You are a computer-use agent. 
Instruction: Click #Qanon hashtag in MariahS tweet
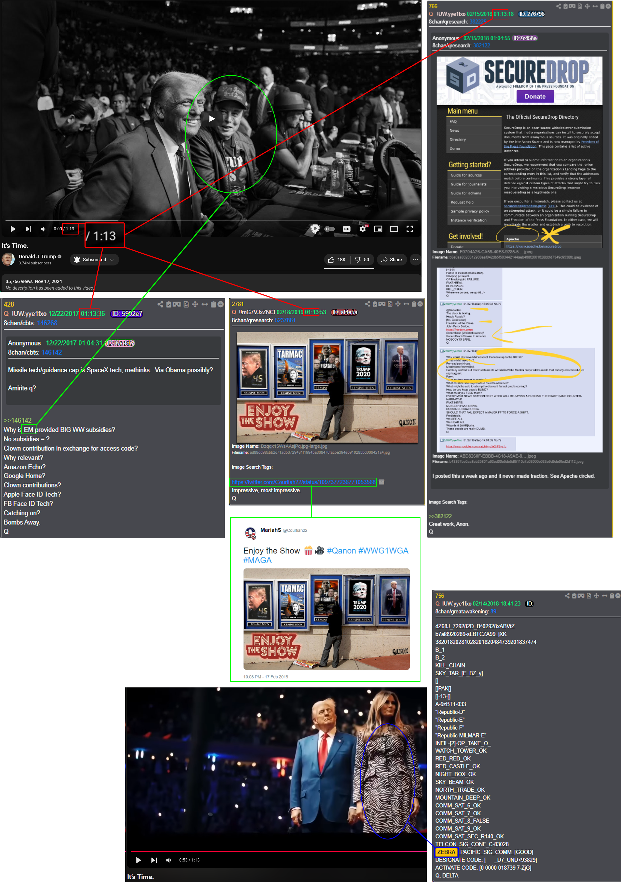point(341,551)
